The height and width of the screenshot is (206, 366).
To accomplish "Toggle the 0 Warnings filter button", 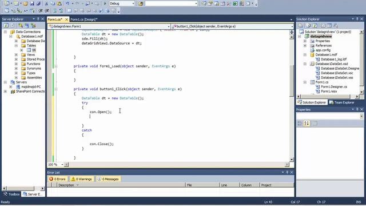I will (x=81, y=179).
